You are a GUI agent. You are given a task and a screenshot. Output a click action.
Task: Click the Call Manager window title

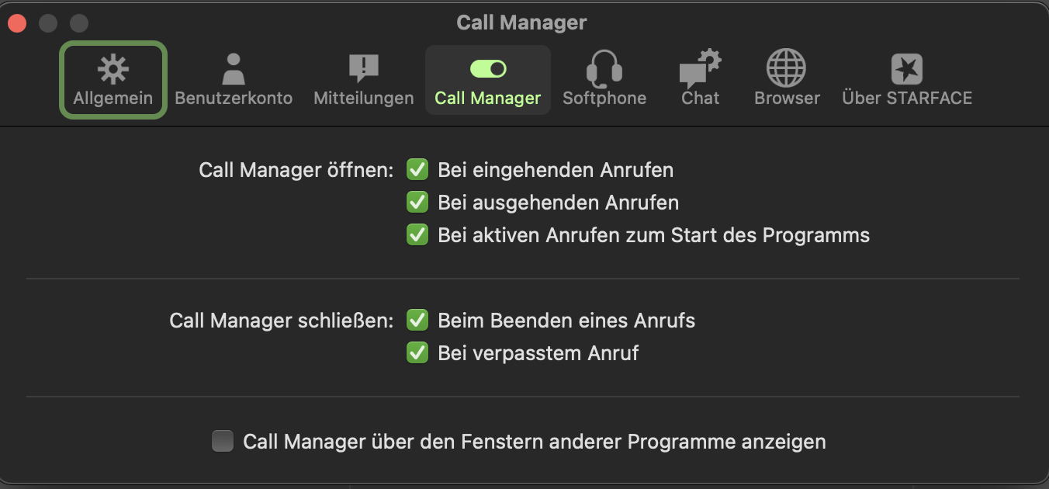click(x=521, y=23)
